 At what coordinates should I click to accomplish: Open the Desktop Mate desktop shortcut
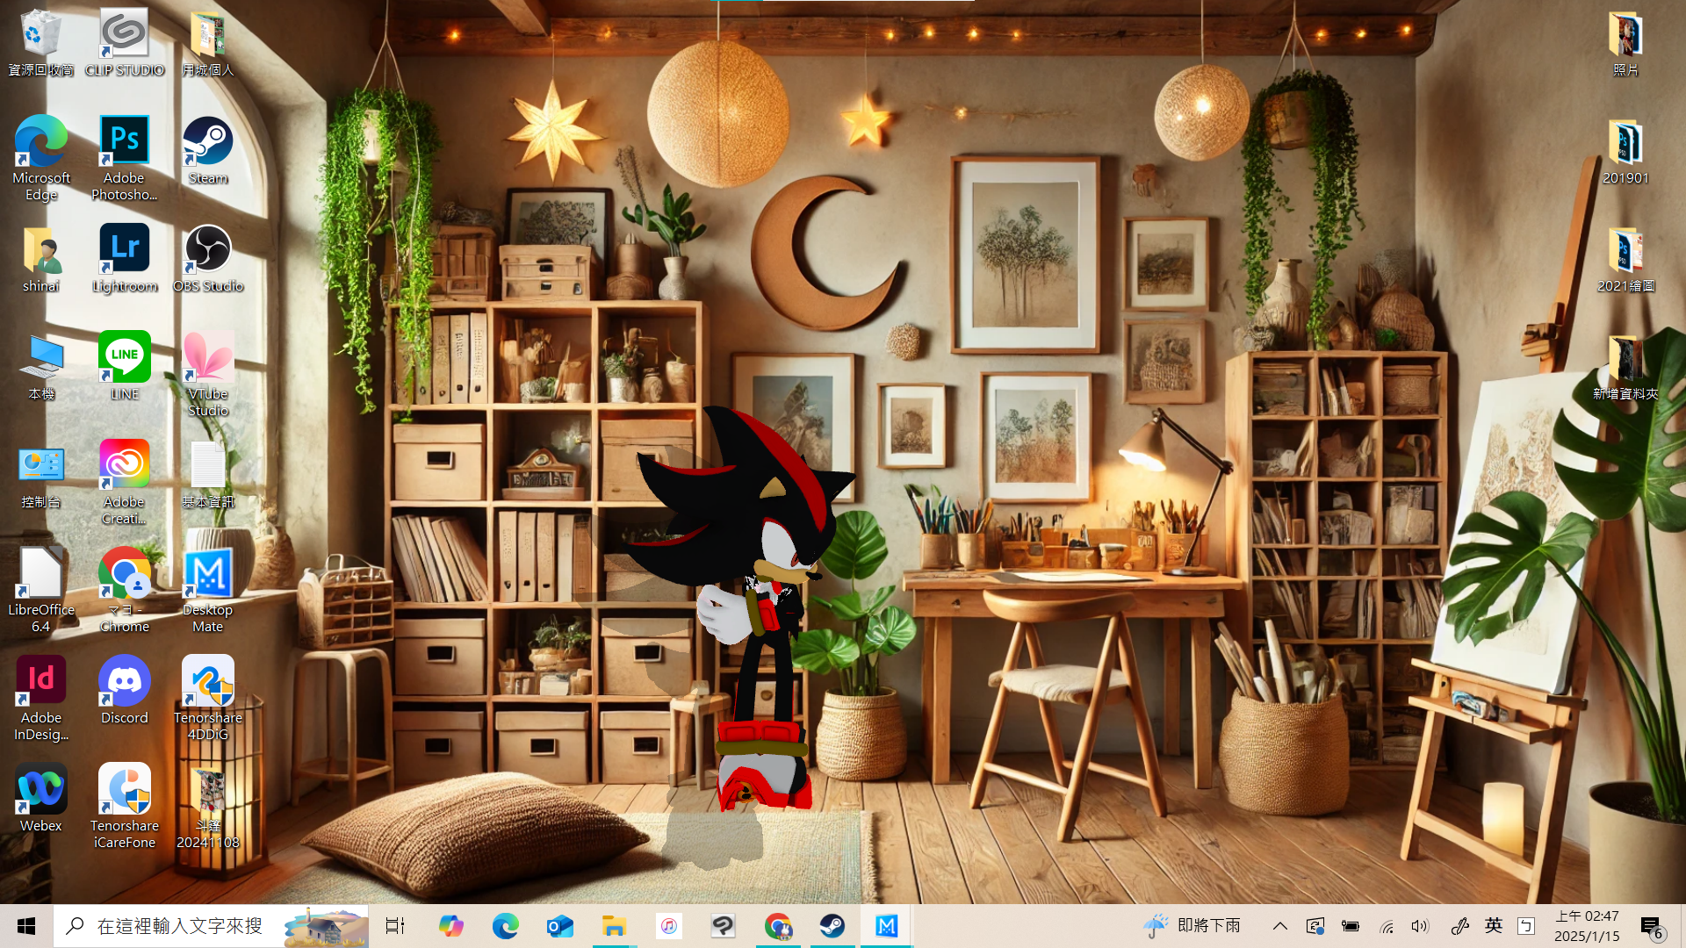[208, 590]
